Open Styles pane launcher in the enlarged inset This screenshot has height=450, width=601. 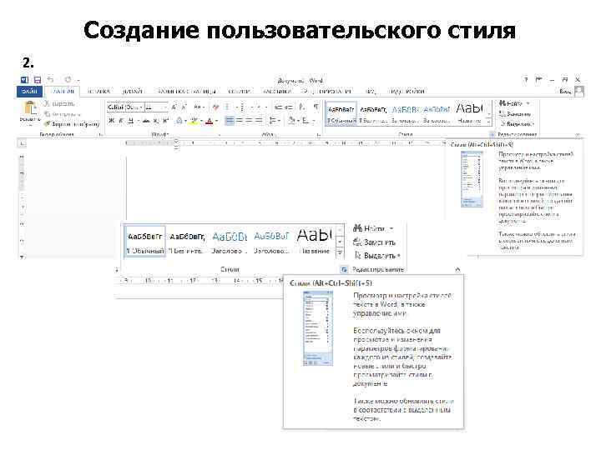pos(344,269)
